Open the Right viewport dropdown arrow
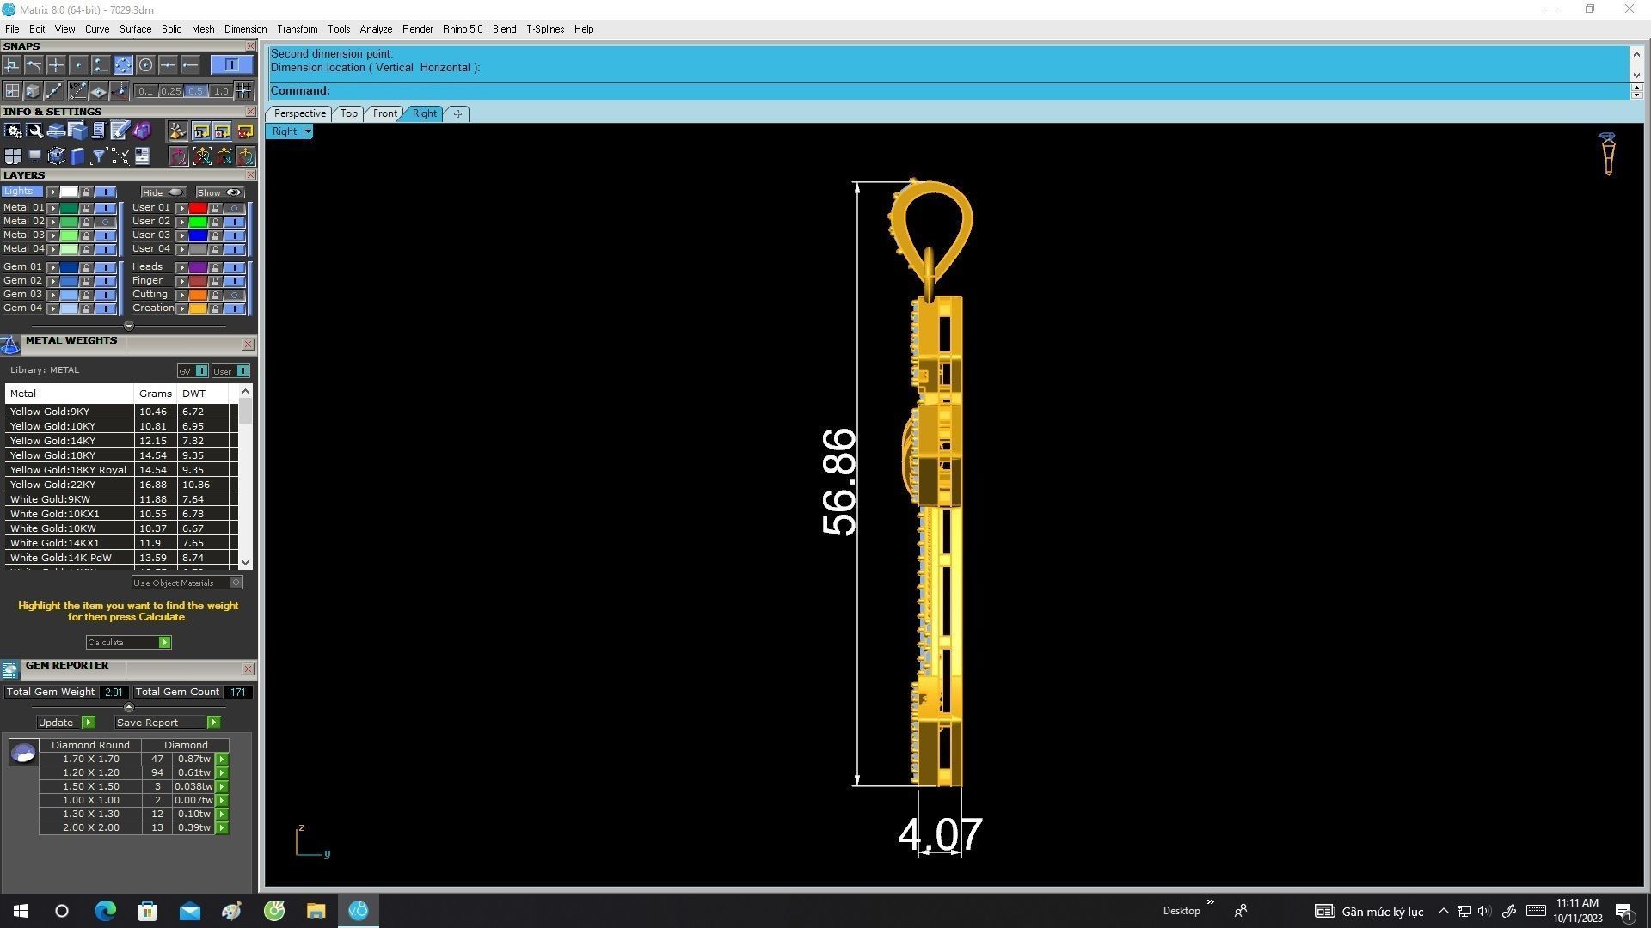This screenshot has height=928, width=1651. click(308, 131)
